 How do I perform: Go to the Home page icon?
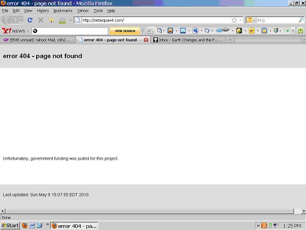coord(51,20)
